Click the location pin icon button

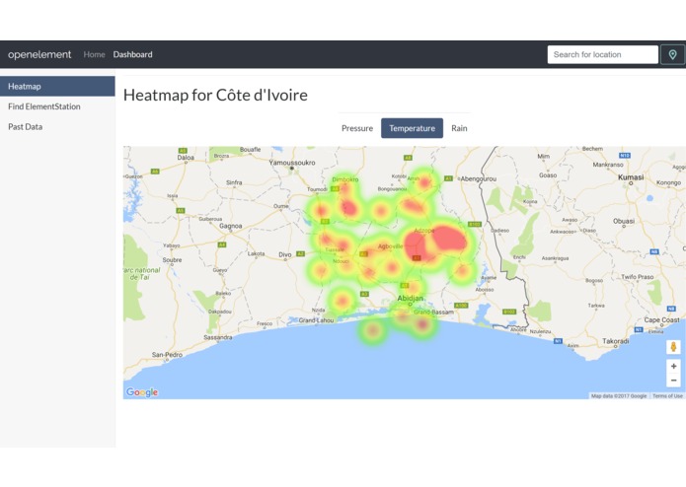click(672, 54)
